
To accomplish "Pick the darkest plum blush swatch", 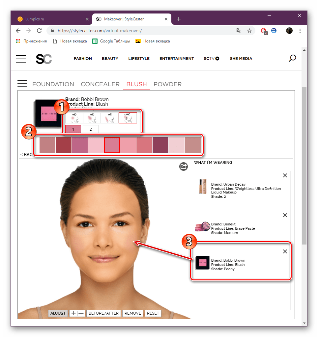I will (x=160, y=145).
